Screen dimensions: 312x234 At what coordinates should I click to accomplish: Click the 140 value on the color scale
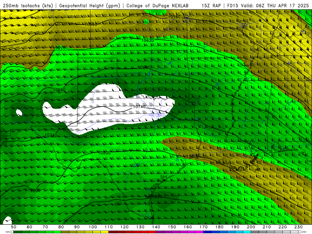click(156, 227)
